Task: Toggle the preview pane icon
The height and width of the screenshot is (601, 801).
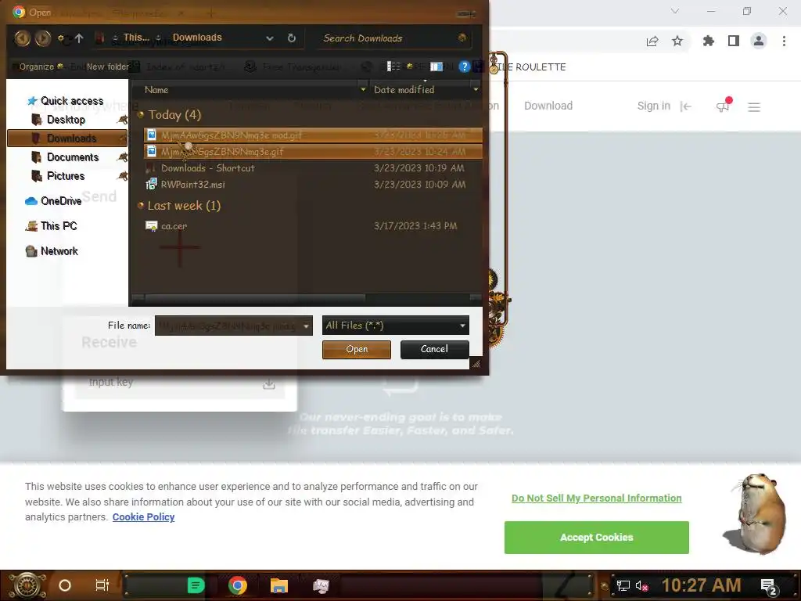Action: [x=436, y=67]
